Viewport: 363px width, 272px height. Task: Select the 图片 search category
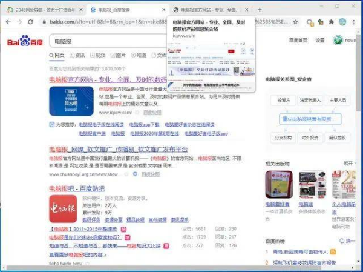[x=118, y=55]
